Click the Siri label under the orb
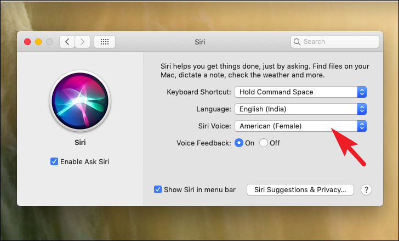The height and width of the screenshot is (241, 399). (80, 142)
